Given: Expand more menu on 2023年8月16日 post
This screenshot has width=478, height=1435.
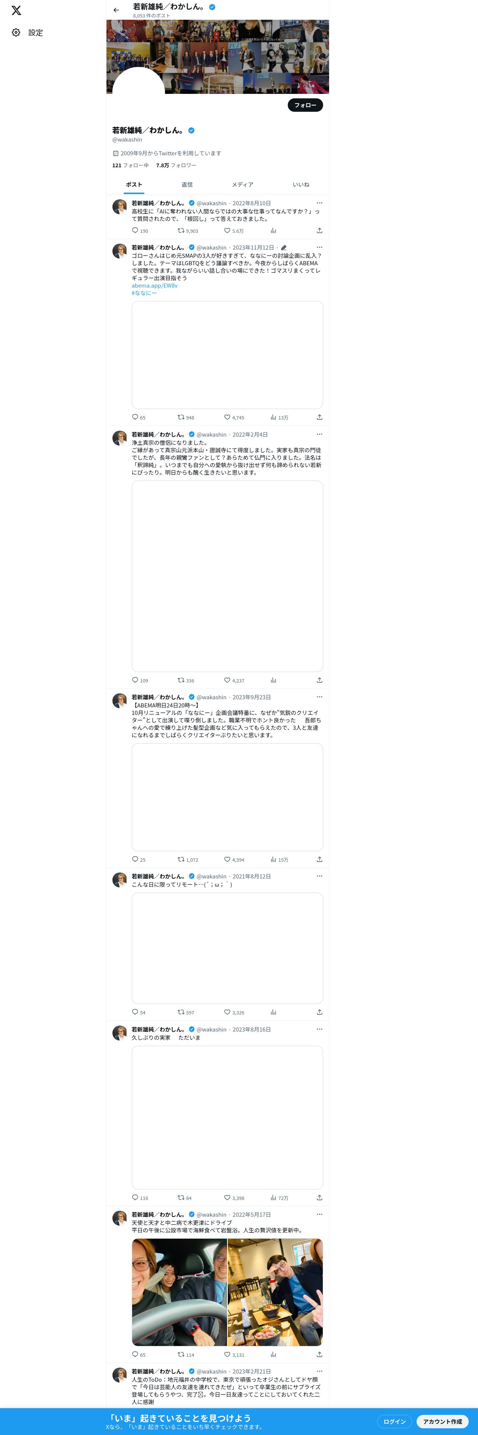Looking at the screenshot, I should (319, 1029).
